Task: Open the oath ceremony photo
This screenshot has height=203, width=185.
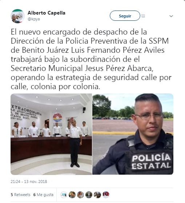Action: [x=51, y=134]
